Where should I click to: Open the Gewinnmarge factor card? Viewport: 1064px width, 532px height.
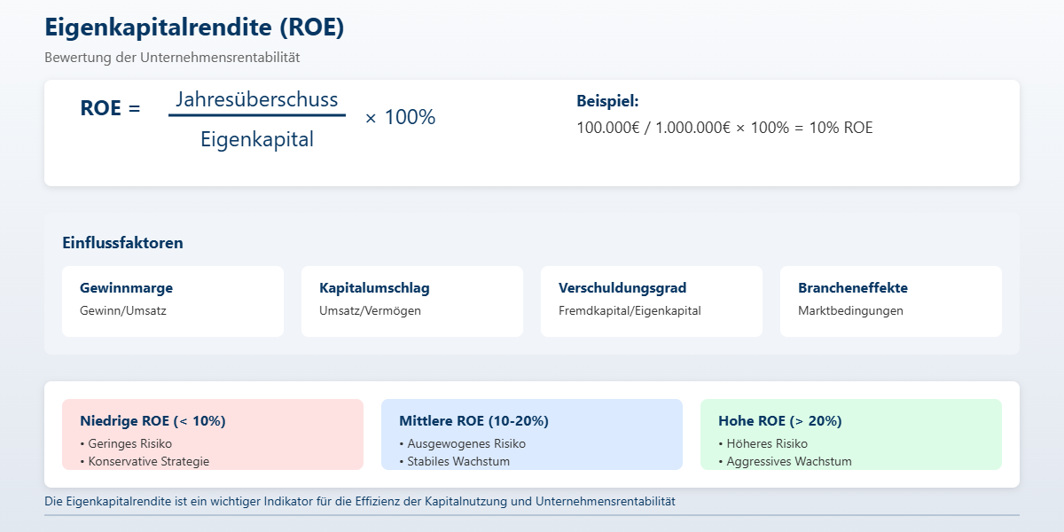173,301
